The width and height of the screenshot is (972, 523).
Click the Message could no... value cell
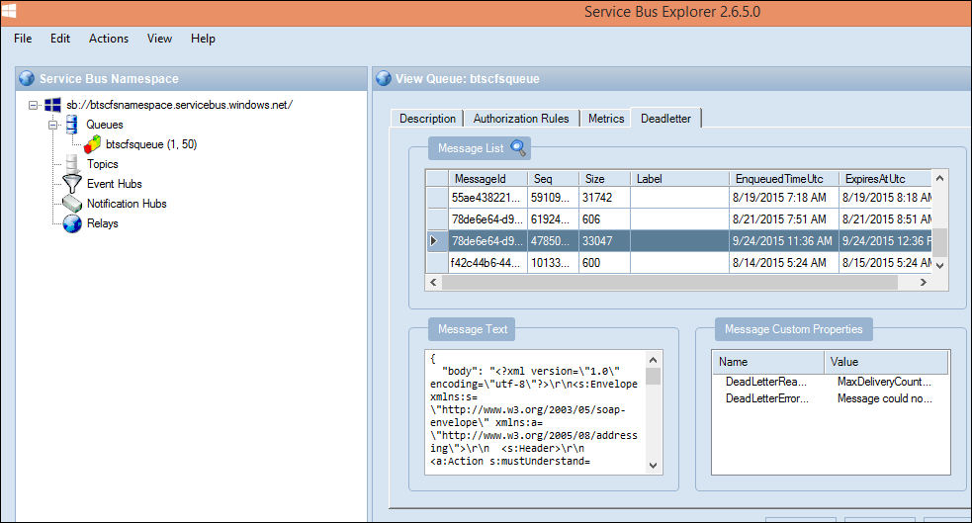(x=885, y=398)
